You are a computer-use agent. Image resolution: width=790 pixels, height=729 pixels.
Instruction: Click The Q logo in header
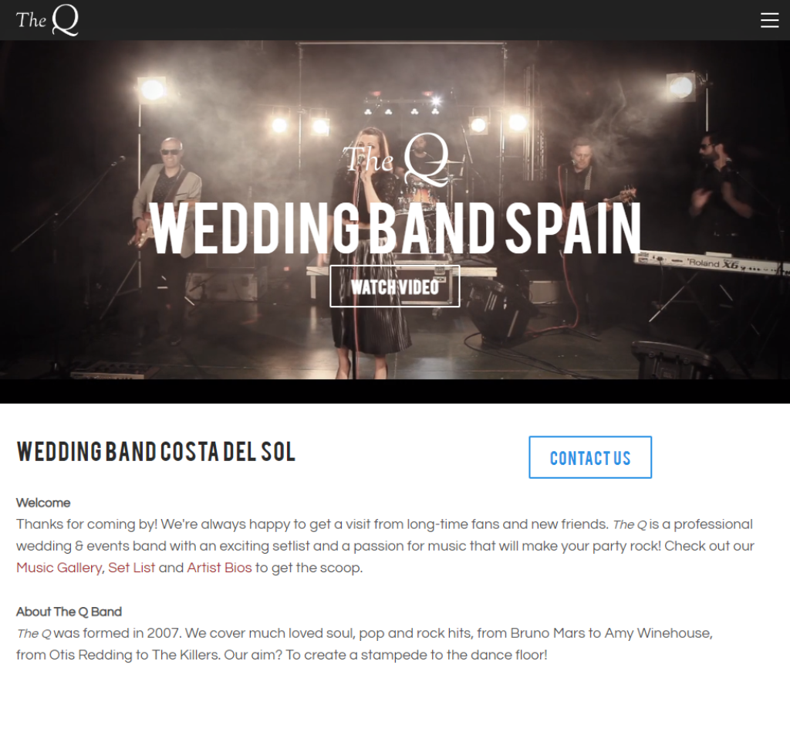[x=47, y=20]
